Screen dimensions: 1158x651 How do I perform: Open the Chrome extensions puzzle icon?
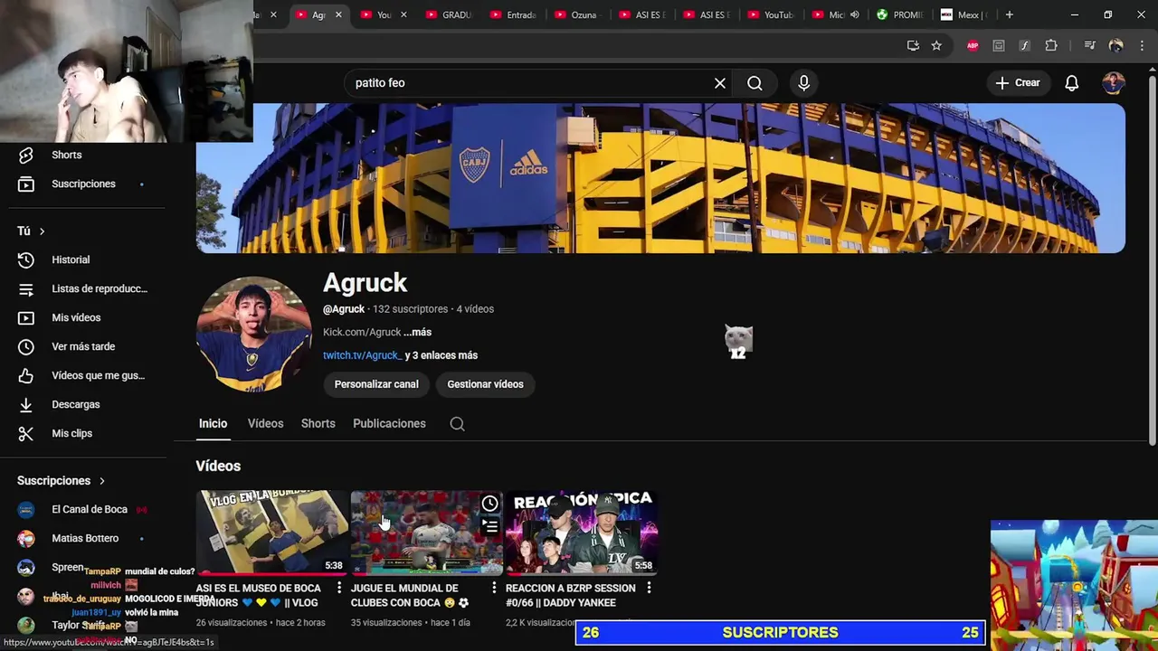point(1051,46)
